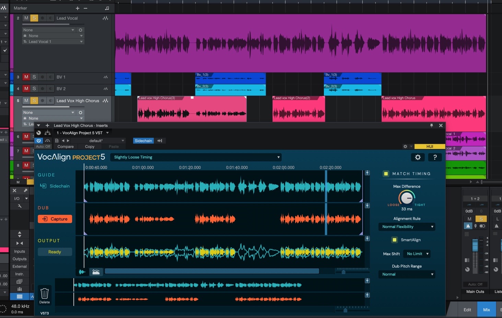The image size is (502, 318).
Task: Disable the Match Timing checkbox
Action: 386,174
